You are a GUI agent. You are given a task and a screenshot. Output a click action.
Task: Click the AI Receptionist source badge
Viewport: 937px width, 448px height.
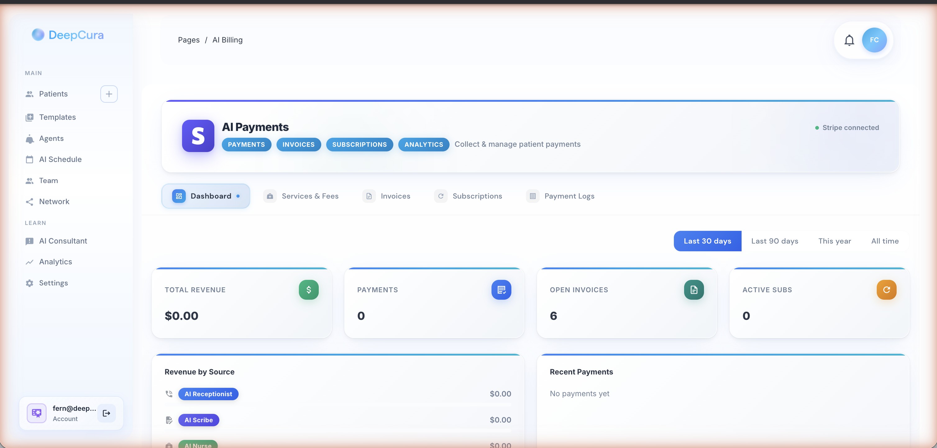point(208,394)
